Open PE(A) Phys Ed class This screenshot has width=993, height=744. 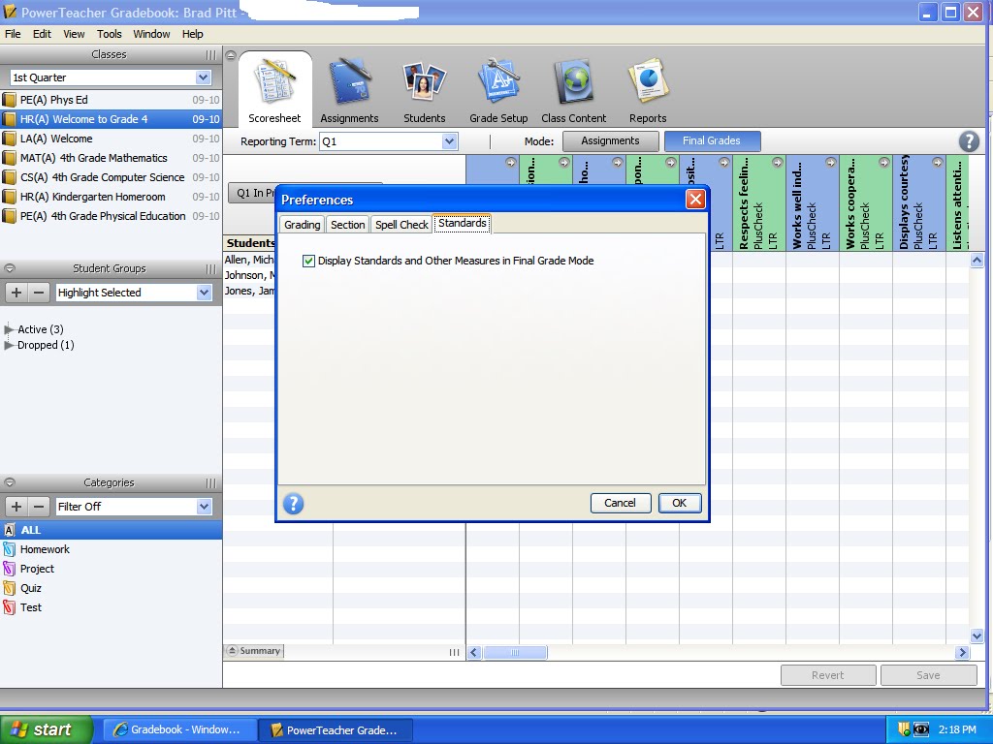click(x=111, y=100)
